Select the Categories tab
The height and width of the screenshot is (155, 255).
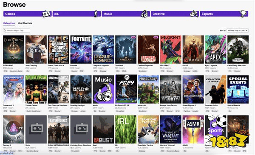9,23
